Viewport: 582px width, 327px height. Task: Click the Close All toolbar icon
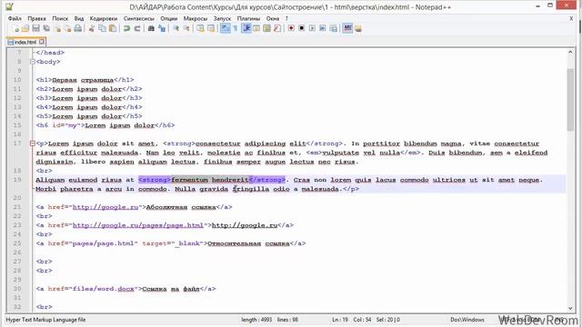coord(67,28)
